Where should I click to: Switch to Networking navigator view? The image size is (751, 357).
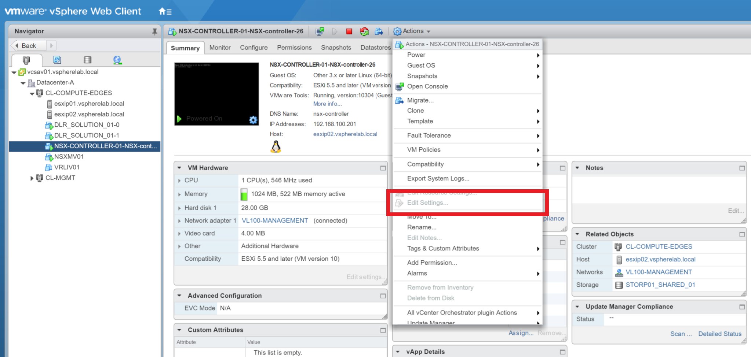pos(117,60)
